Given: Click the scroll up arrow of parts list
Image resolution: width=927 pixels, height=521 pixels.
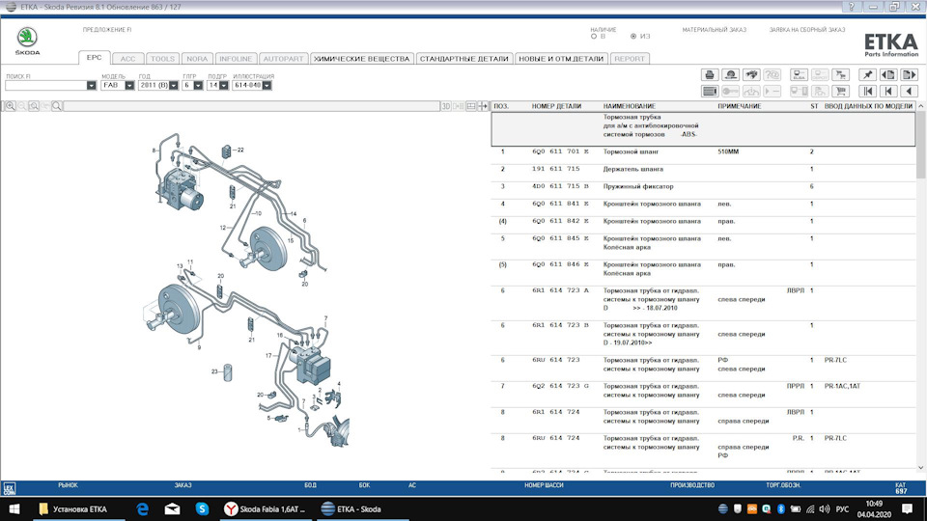Looking at the screenshot, I should pyautogui.click(x=920, y=106).
